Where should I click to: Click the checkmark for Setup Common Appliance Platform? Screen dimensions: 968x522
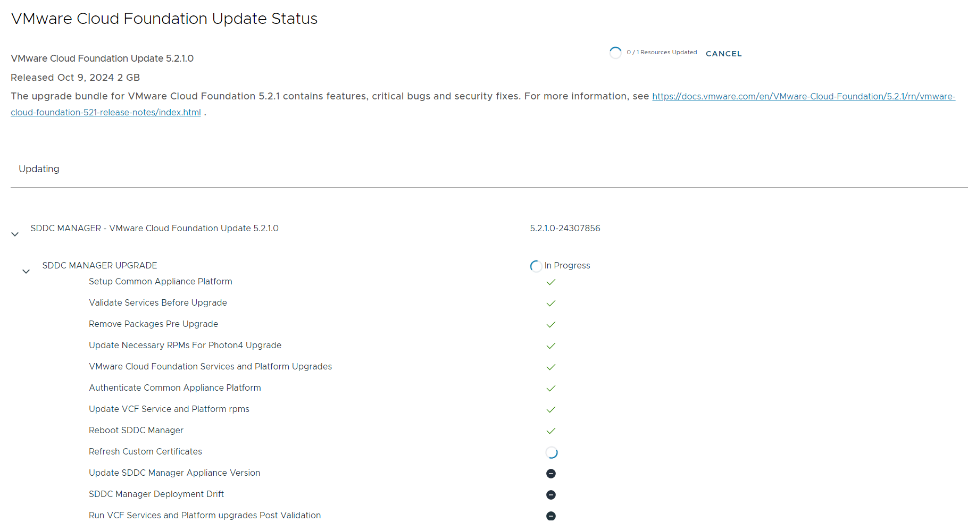pyautogui.click(x=551, y=282)
